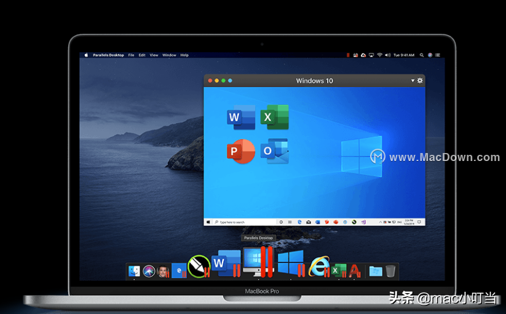Open Outlook icon in the virtual machine

[275, 151]
